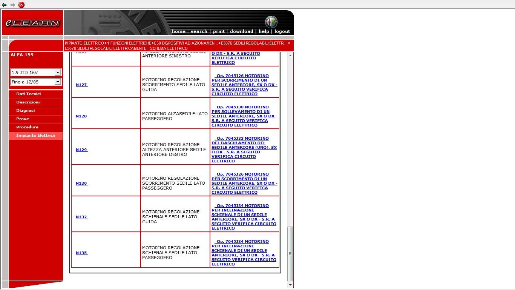Click the N132 component link
Image resolution: width=515 pixels, height=290 pixels.
pyautogui.click(x=81, y=217)
